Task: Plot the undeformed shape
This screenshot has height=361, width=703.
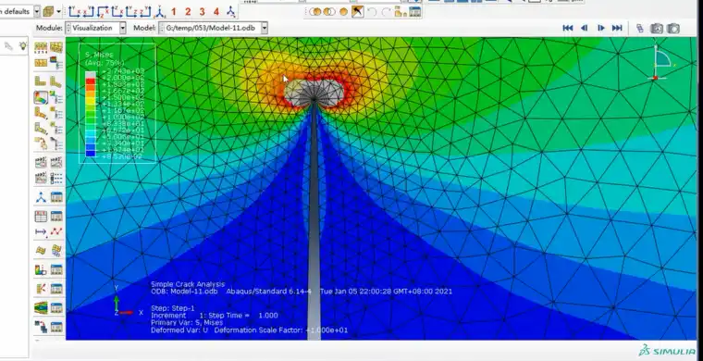Action: [x=41, y=81]
